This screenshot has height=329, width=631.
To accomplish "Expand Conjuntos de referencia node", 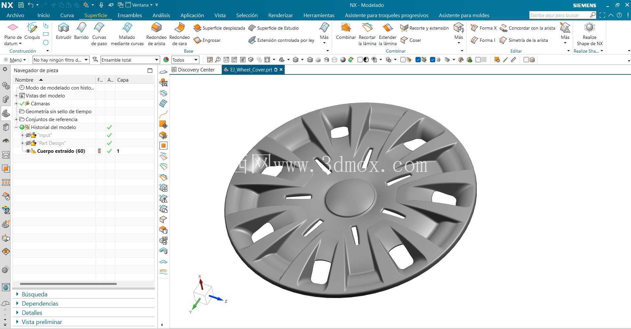I will (x=16, y=120).
